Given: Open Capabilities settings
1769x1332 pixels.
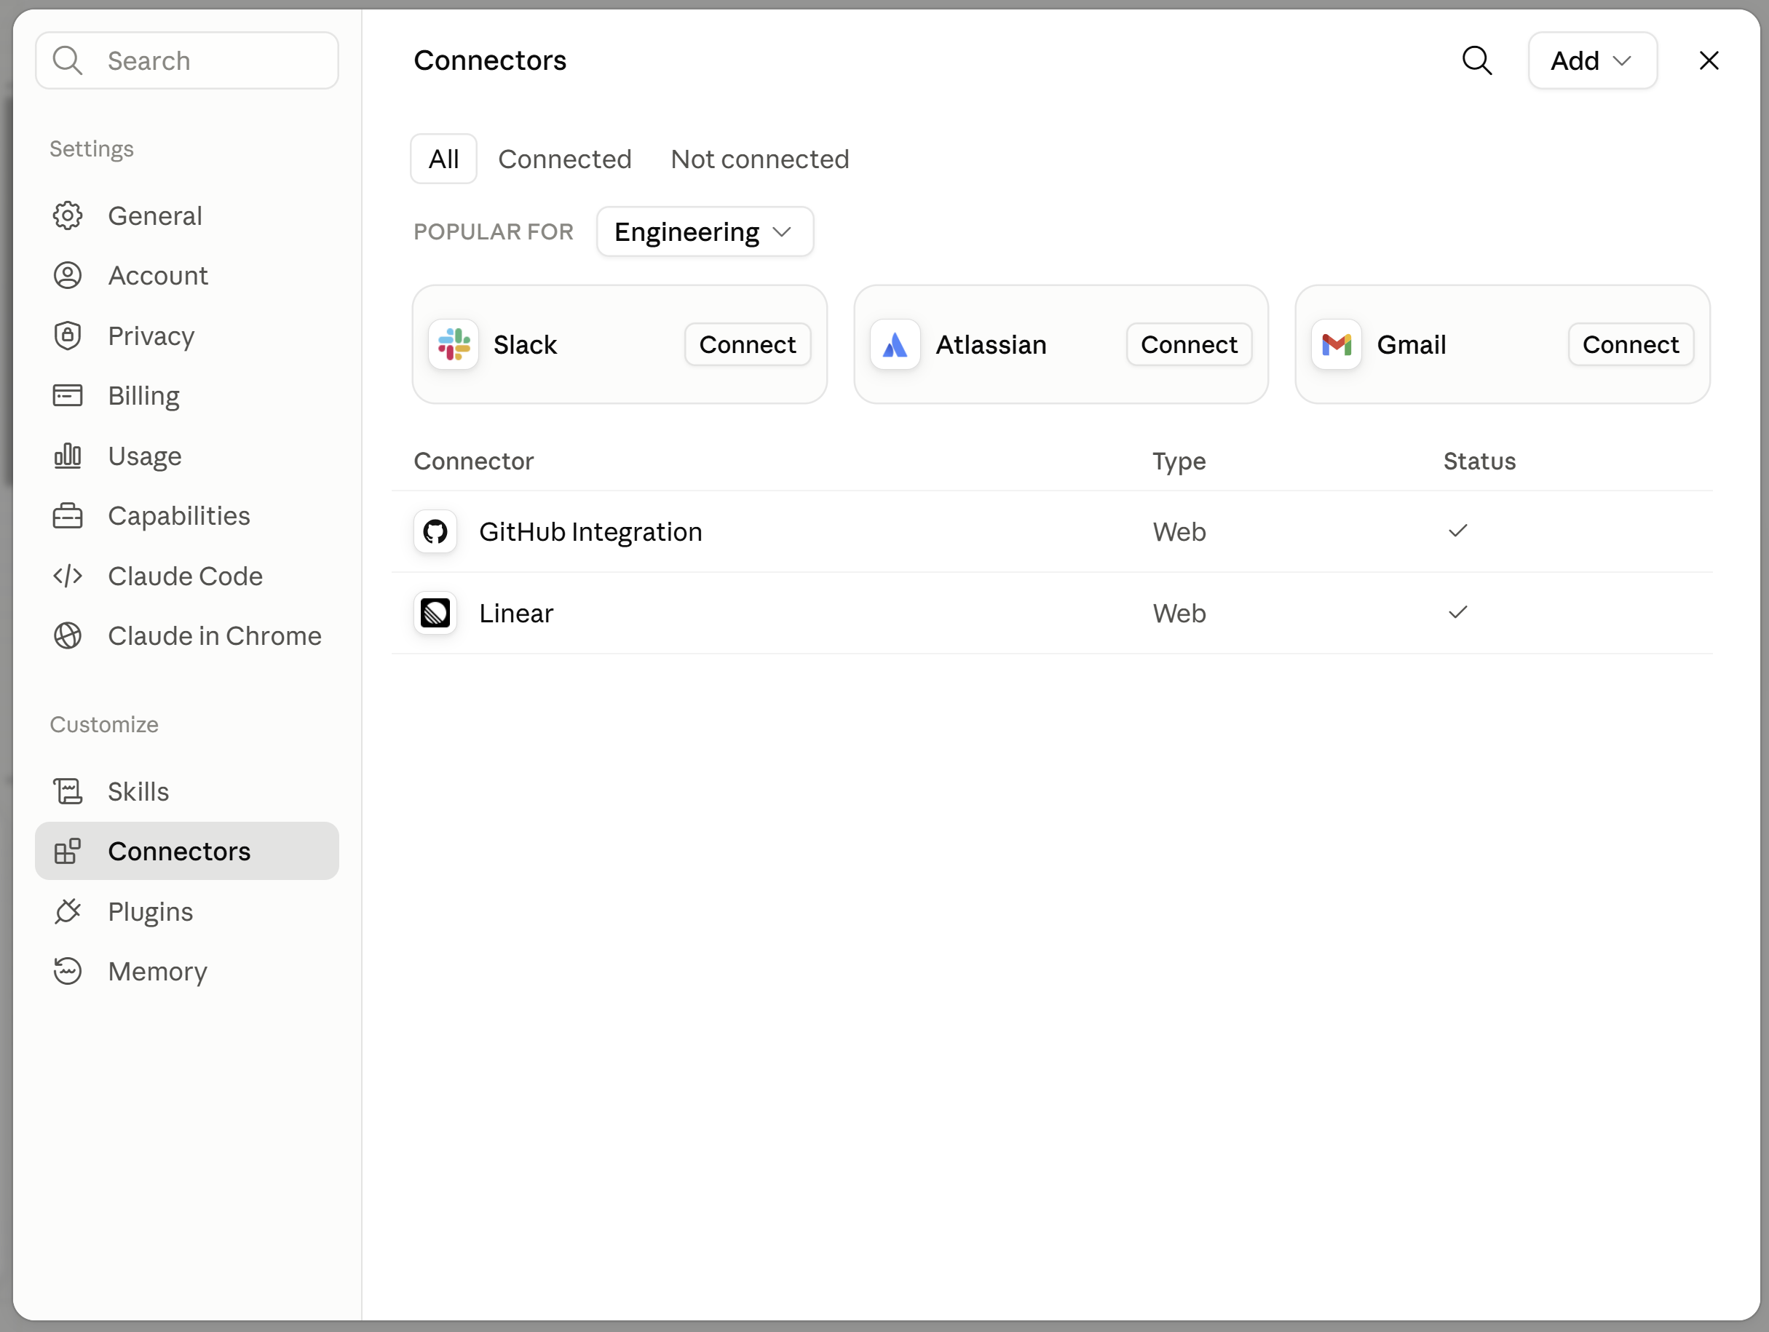Looking at the screenshot, I should 187,515.
